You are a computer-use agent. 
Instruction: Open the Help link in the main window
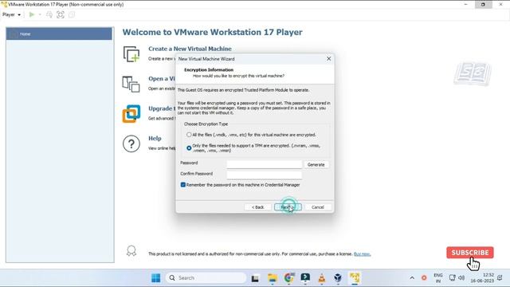[155, 138]
